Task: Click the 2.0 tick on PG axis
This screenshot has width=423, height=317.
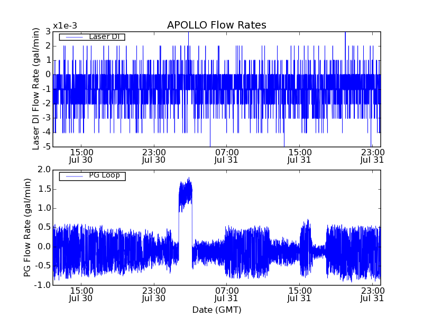Action: [44, 170]
